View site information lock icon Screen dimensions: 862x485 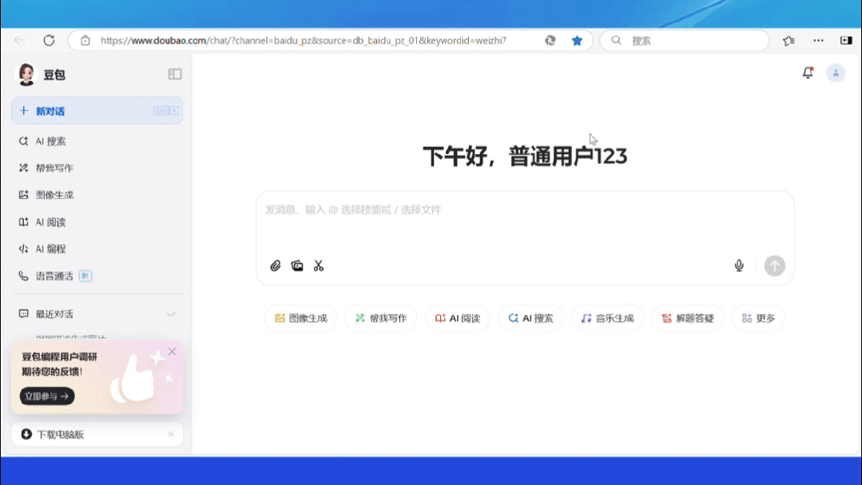(x=85, y=40)
